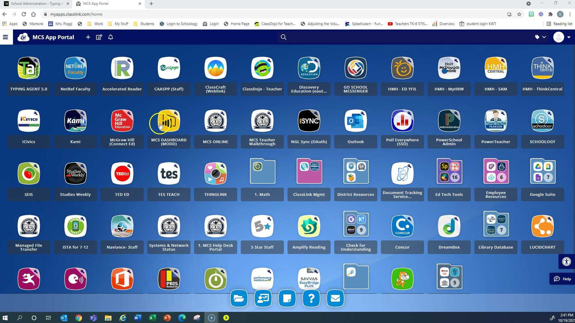Screen dimensions: 575x323
Task: Expand the ClassLink Mgmt folder
Action: (309, 171)
